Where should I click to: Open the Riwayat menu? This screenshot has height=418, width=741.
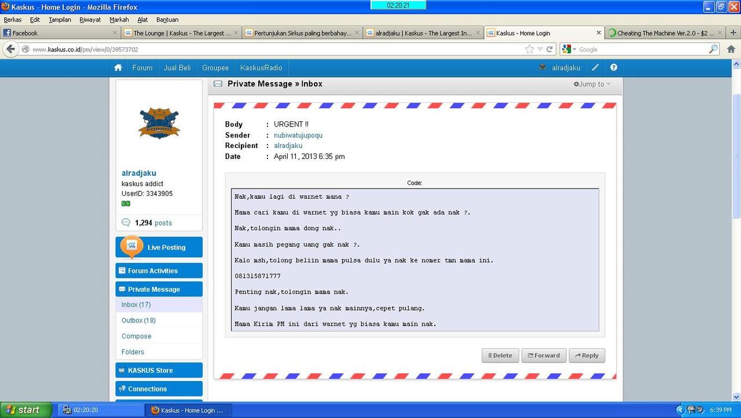90,20
